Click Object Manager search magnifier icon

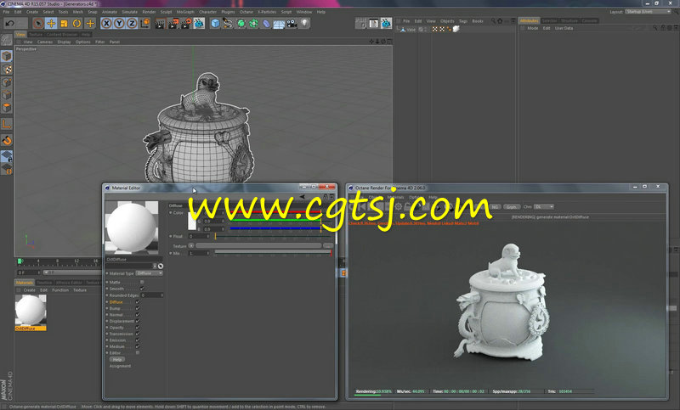pyautogui.click(x=493, y=20)
